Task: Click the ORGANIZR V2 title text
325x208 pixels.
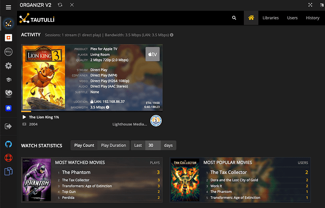Action: 35,5
